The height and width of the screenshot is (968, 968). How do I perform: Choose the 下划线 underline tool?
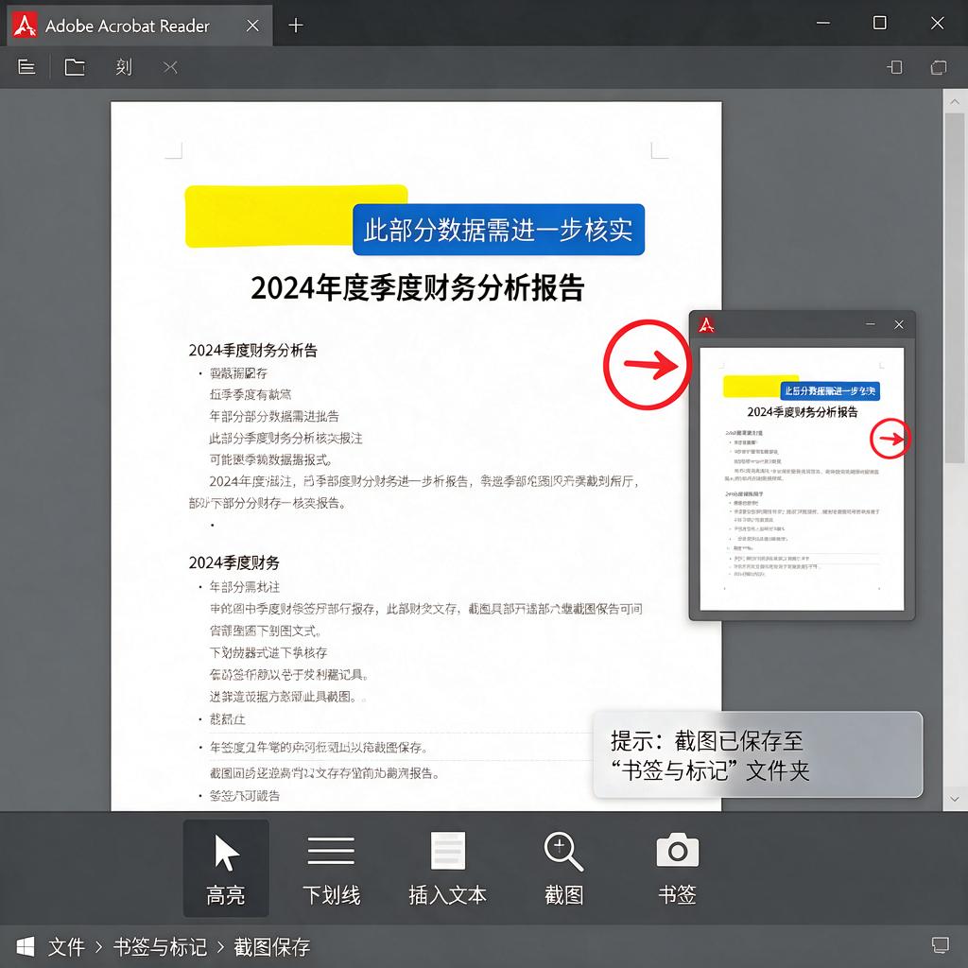(x=331, y=868)
